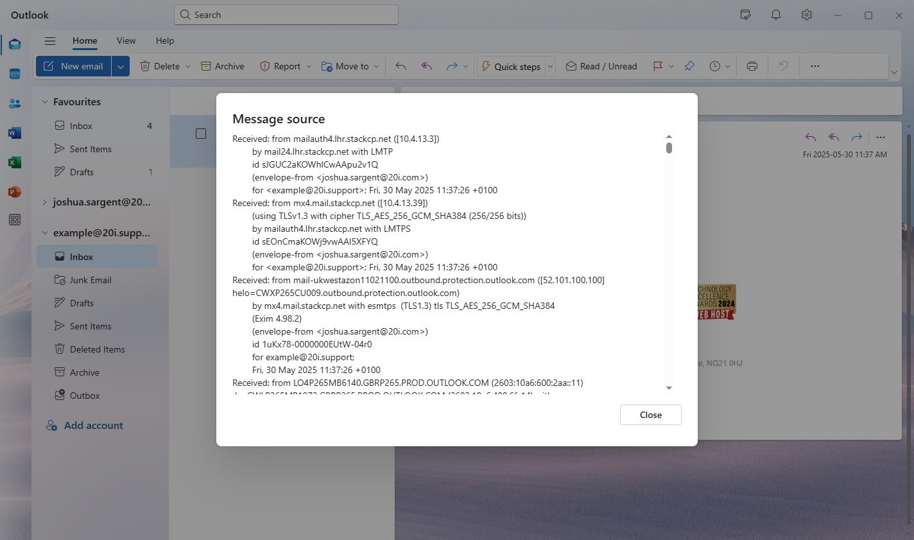Viewport: 914px width, 540px height.
Task: Open the New email dropdown arrow
Action: [121, 66]
